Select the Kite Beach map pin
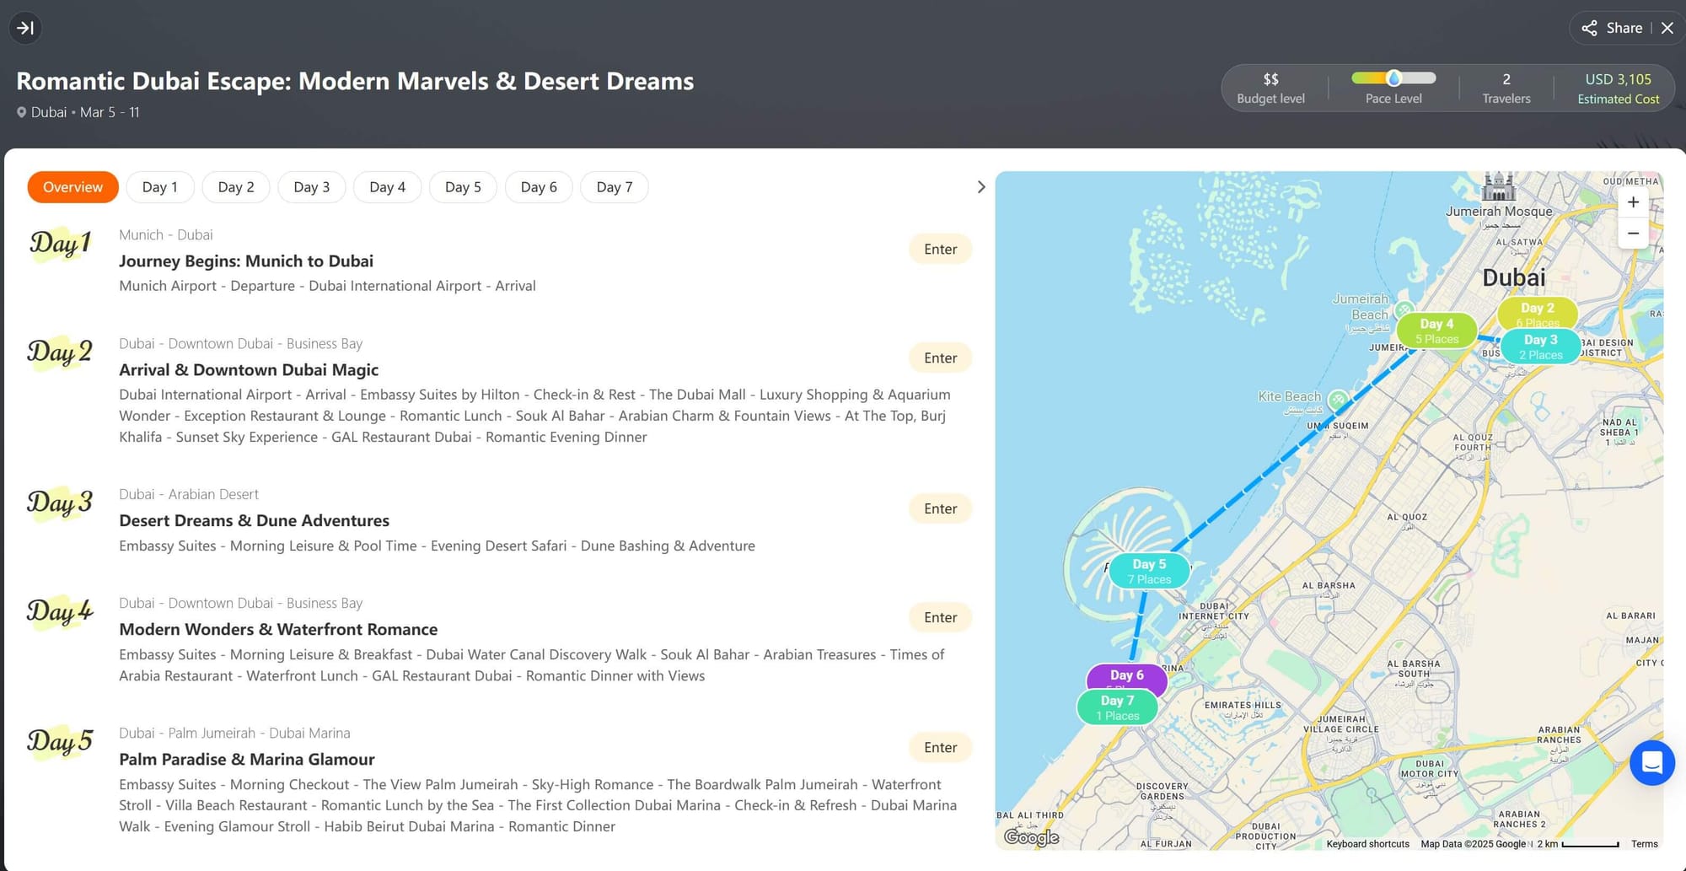 pyautogui.click(x=1338, y=399)
